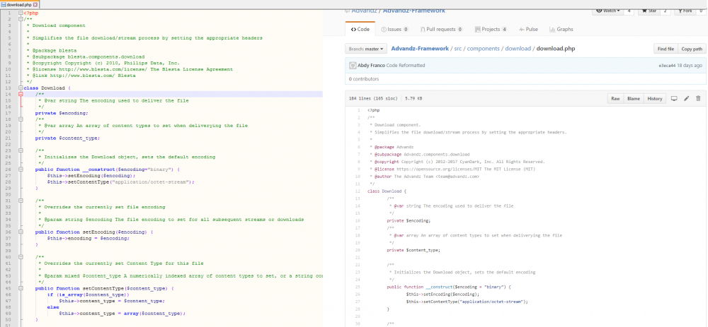Switch to the Code tab
This screenshot has height=327, width=708.
tap(360, 29)
